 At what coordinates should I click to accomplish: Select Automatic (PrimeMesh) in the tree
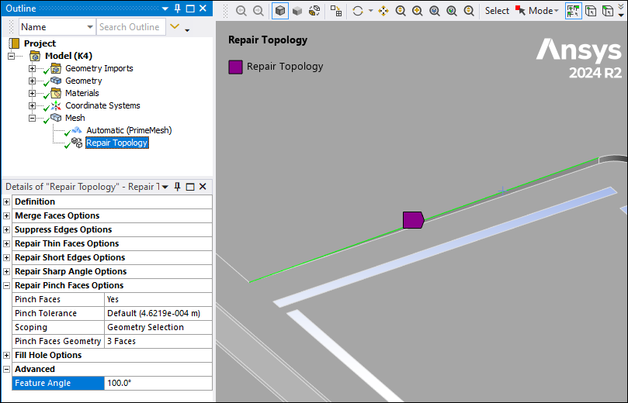(129, 130)
